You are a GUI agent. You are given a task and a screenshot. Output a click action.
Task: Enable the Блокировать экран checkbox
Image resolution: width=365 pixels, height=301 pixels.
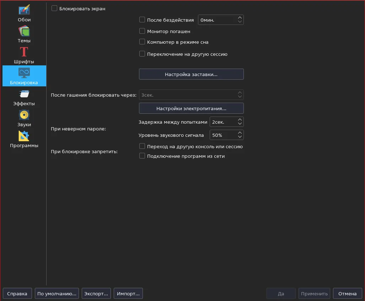coord(54,9)
